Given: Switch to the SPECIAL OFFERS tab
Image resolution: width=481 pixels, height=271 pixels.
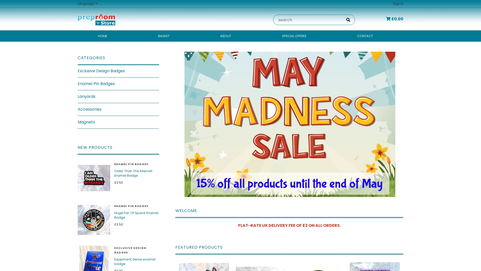Looking at the screenshot, I should (x=294, y=36).
